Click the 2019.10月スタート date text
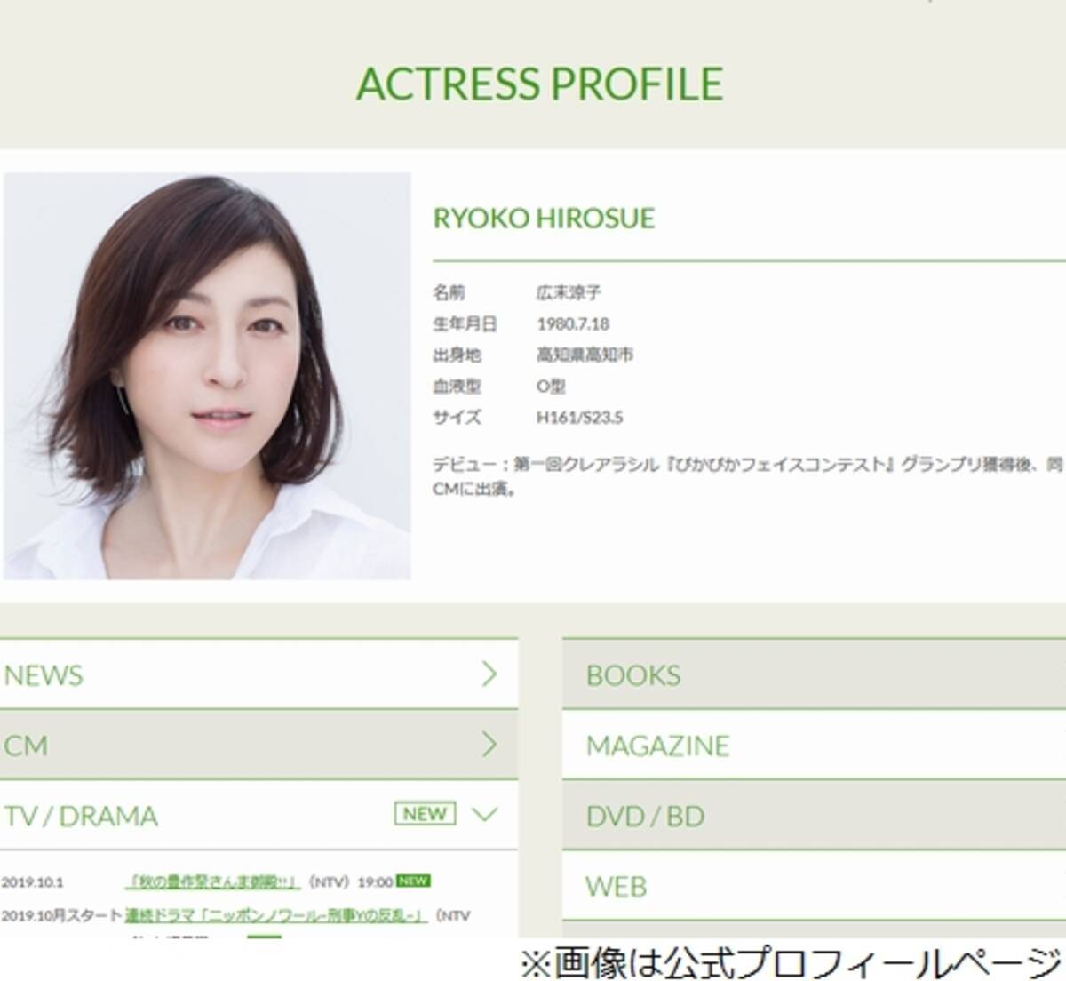 61,915
